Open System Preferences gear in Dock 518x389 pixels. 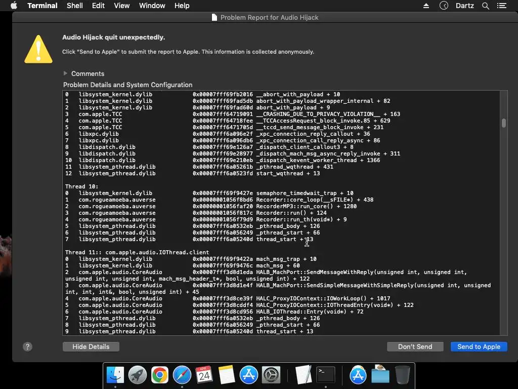pos(271,375)
